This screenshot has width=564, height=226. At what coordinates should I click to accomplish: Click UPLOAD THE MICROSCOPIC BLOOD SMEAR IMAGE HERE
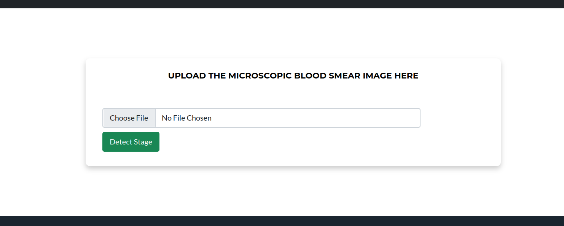tap(293, 75)
